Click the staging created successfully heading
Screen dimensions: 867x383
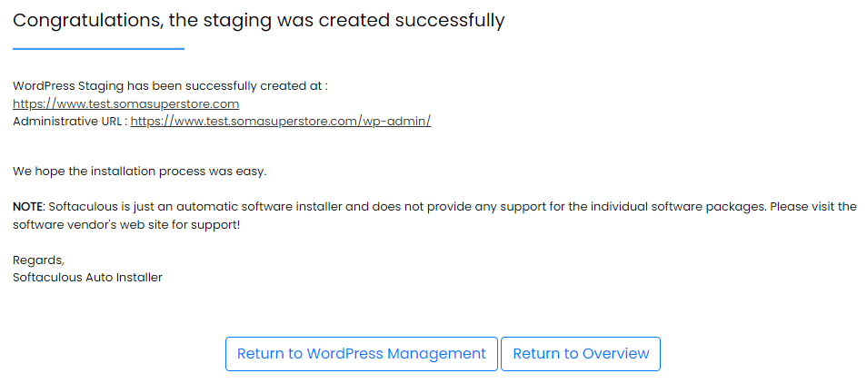(x=259, y=20)
